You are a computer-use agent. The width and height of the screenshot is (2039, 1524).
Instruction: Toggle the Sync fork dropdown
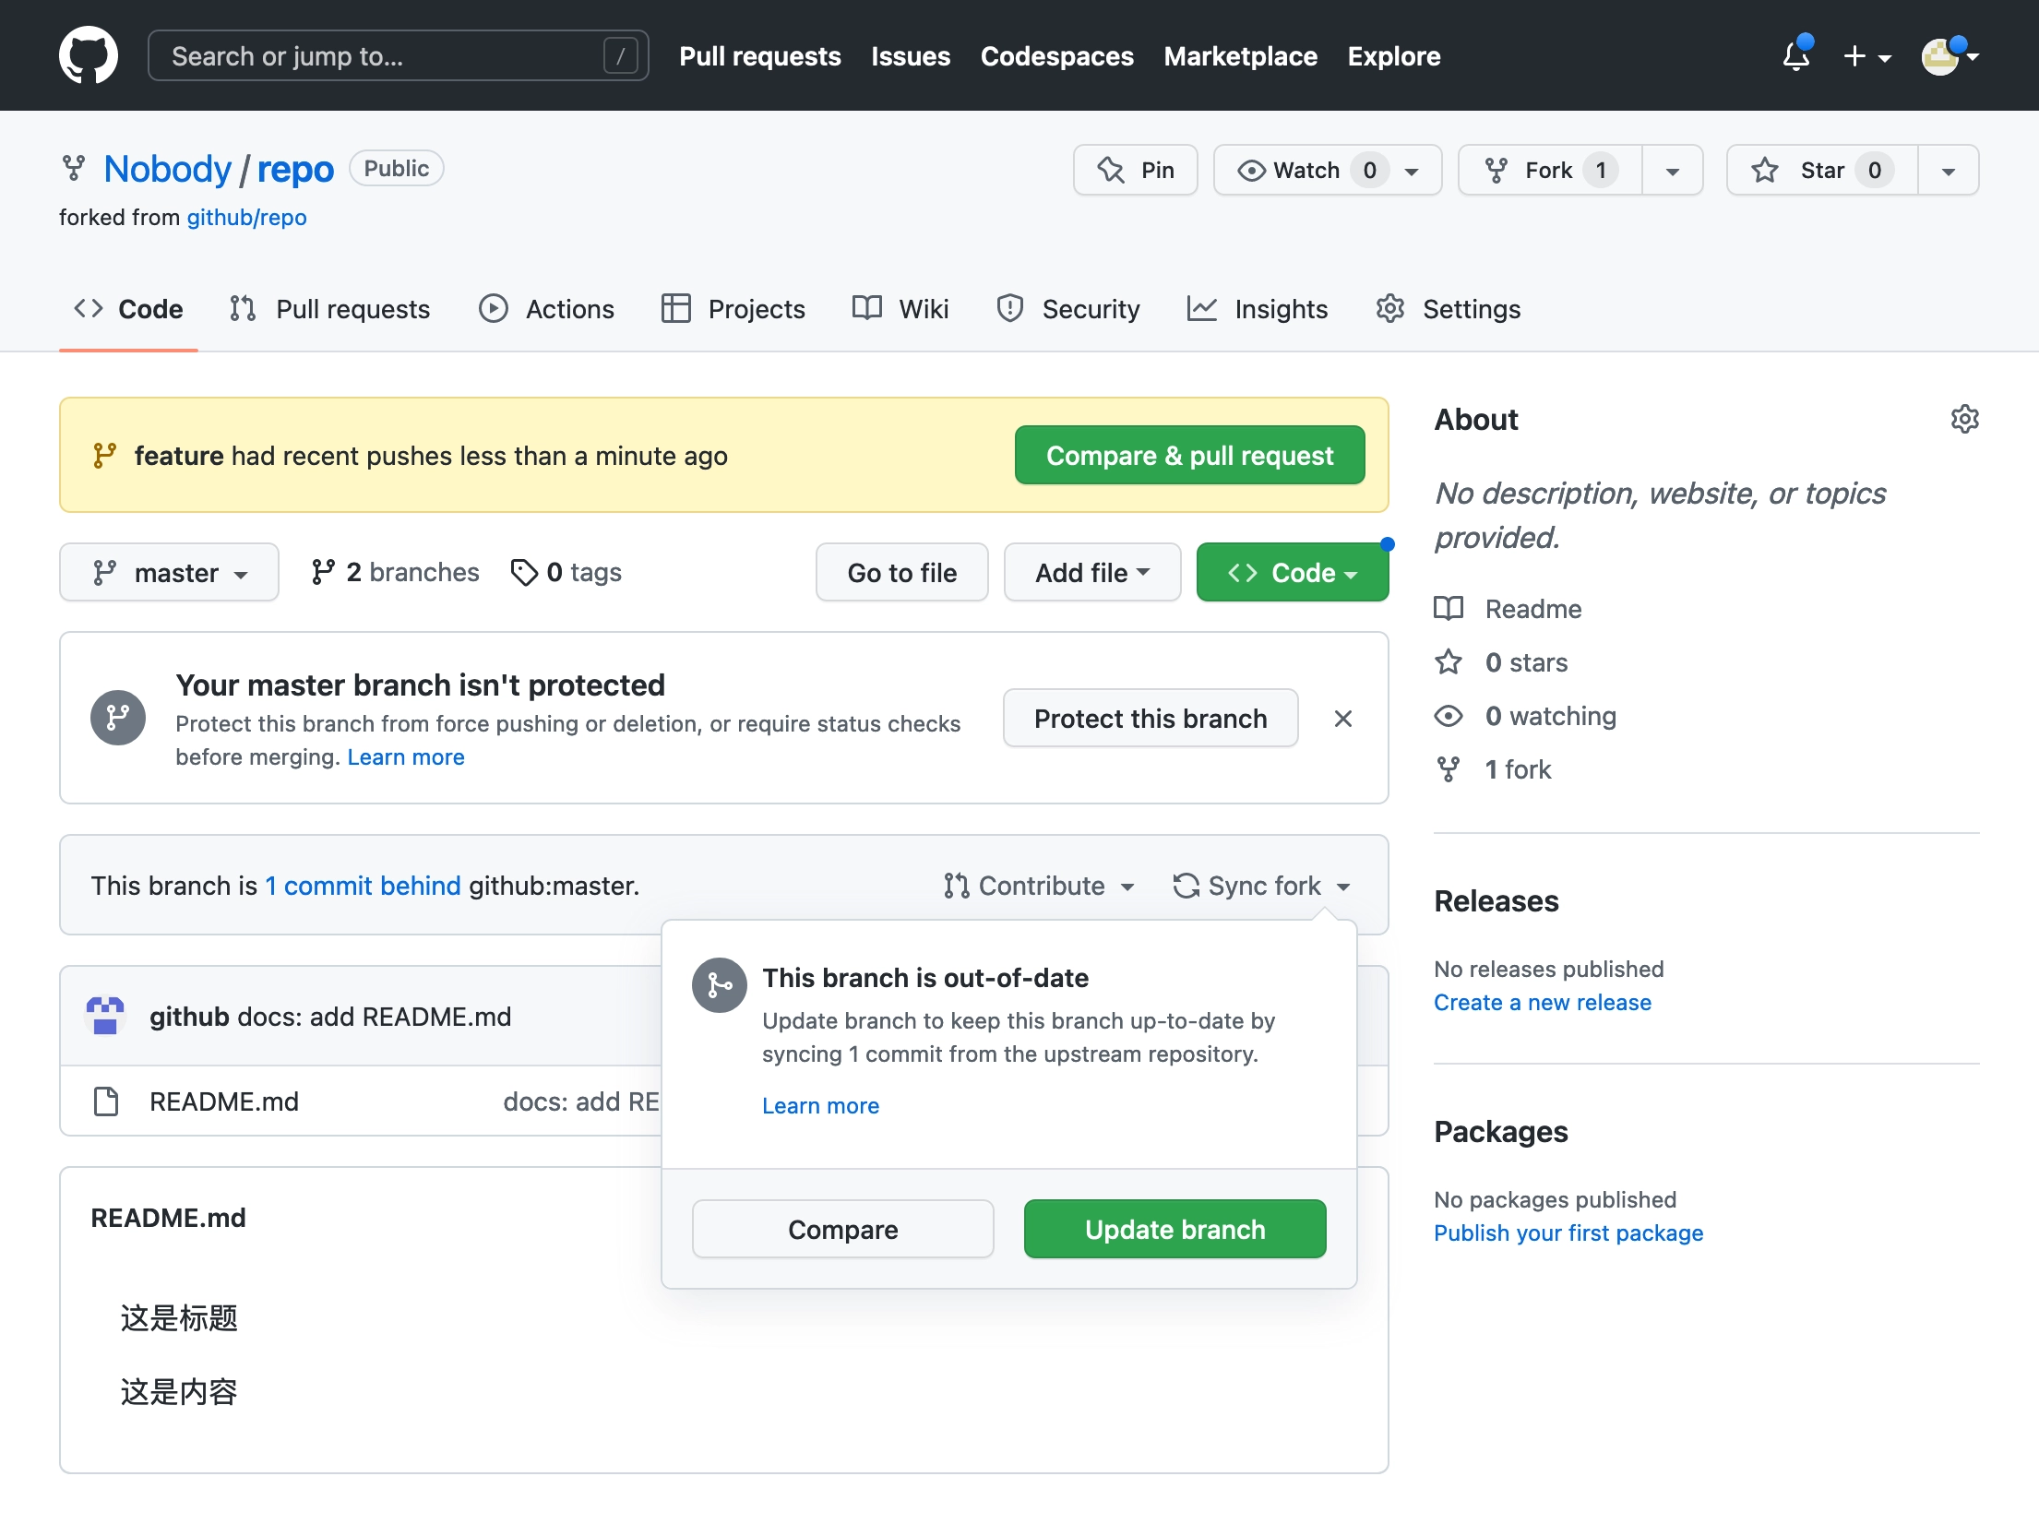tap(1261, 886)
